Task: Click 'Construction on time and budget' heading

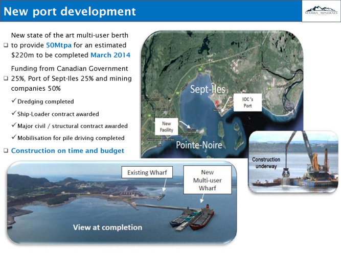Action: pyautogui.click(x=67, y=150)
